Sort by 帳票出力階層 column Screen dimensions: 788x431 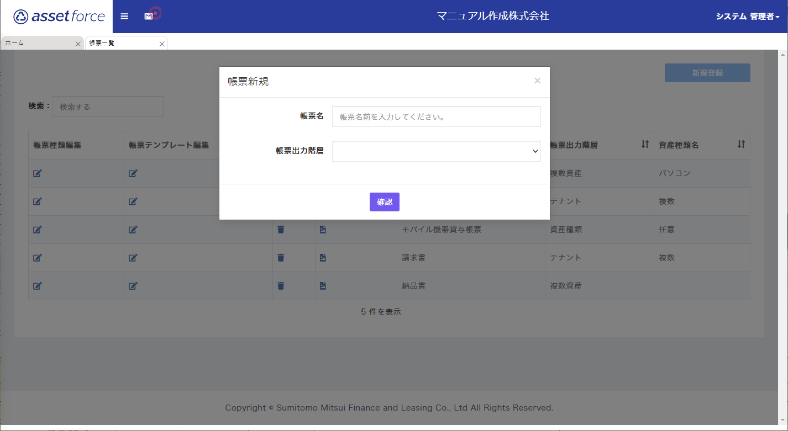[x=645, y=145]
